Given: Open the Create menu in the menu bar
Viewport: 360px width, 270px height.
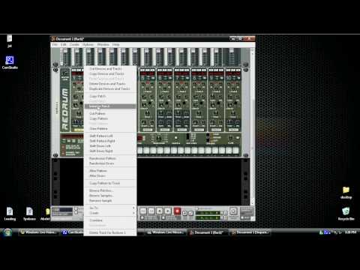Looking at the screenshot, I should [74, 44].
